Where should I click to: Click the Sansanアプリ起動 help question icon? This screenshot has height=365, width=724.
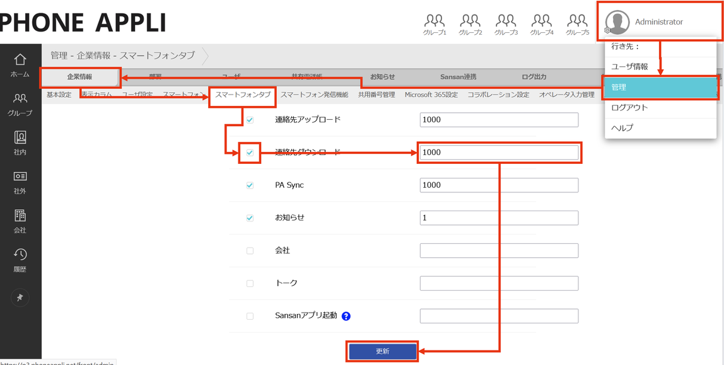tap(346, 316)
